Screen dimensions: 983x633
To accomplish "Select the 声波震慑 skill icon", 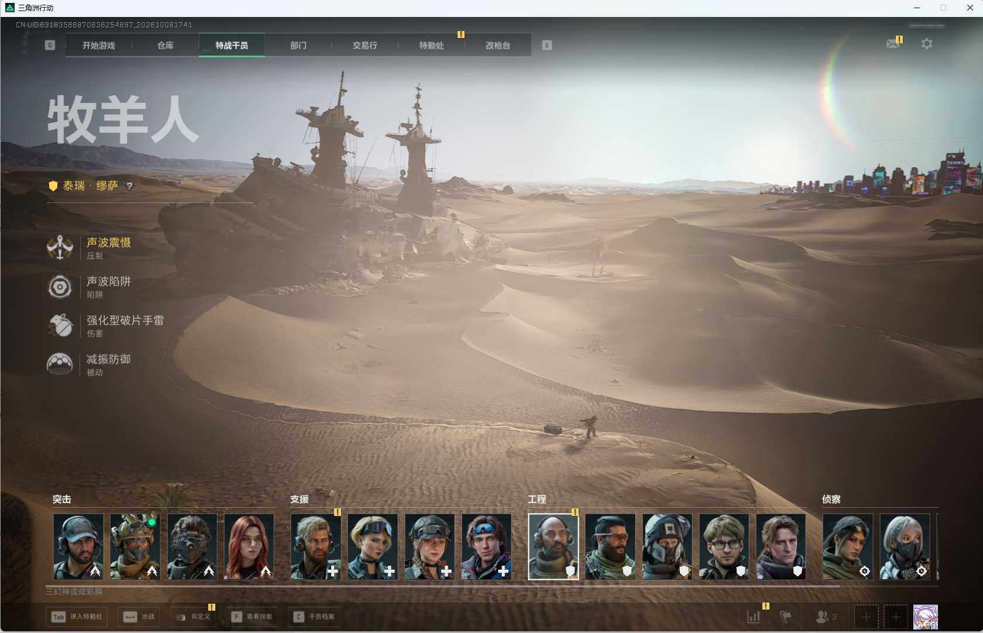I will tap(60, 247).
